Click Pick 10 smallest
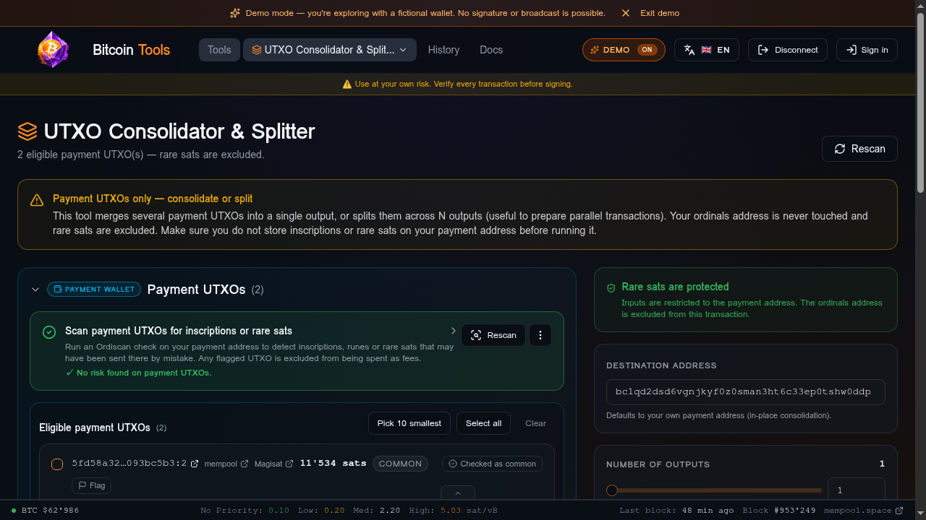The height and width of the screenshot is (520, 926). (409, 423)
